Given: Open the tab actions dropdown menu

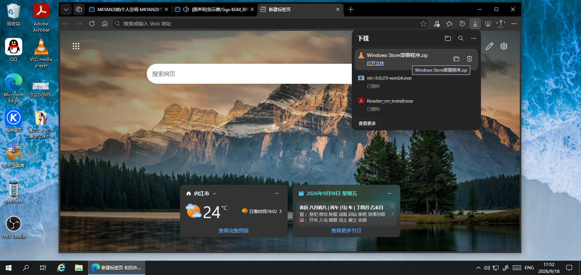Looking at the screenshot, I should point(66,10).
